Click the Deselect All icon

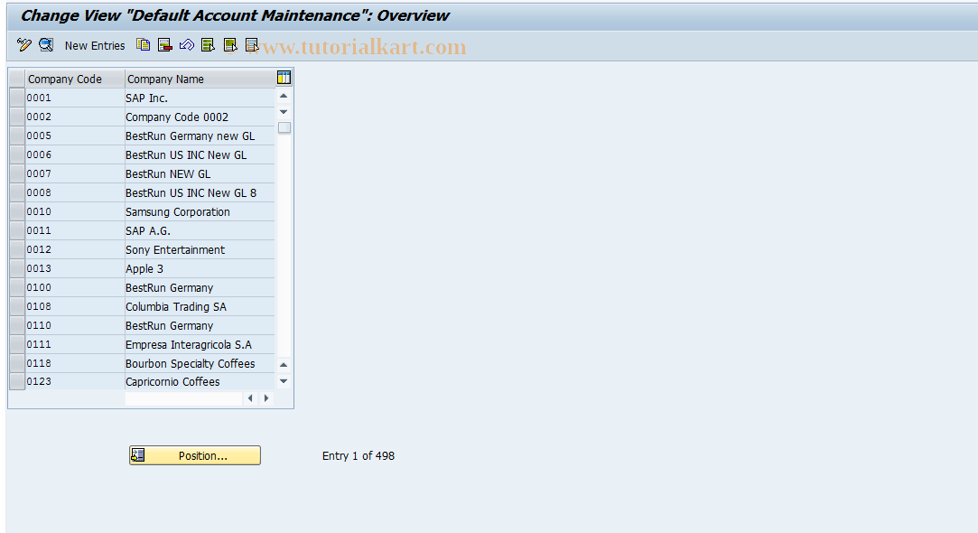pyautogui.click(x=252, y=45)
